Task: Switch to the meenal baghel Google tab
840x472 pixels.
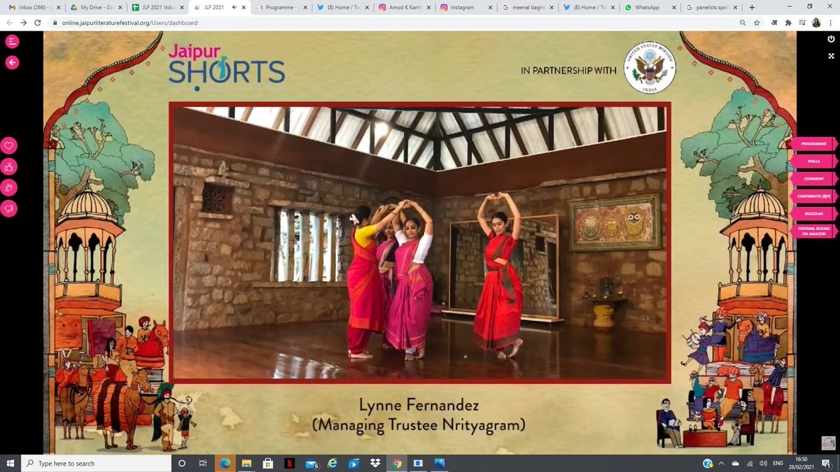Action: (x=527, y=7)
